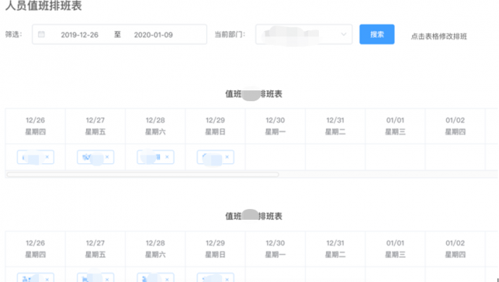Click 12/29 星期日 header in second table
The image size is (499, 282).
tap(215, 249)
